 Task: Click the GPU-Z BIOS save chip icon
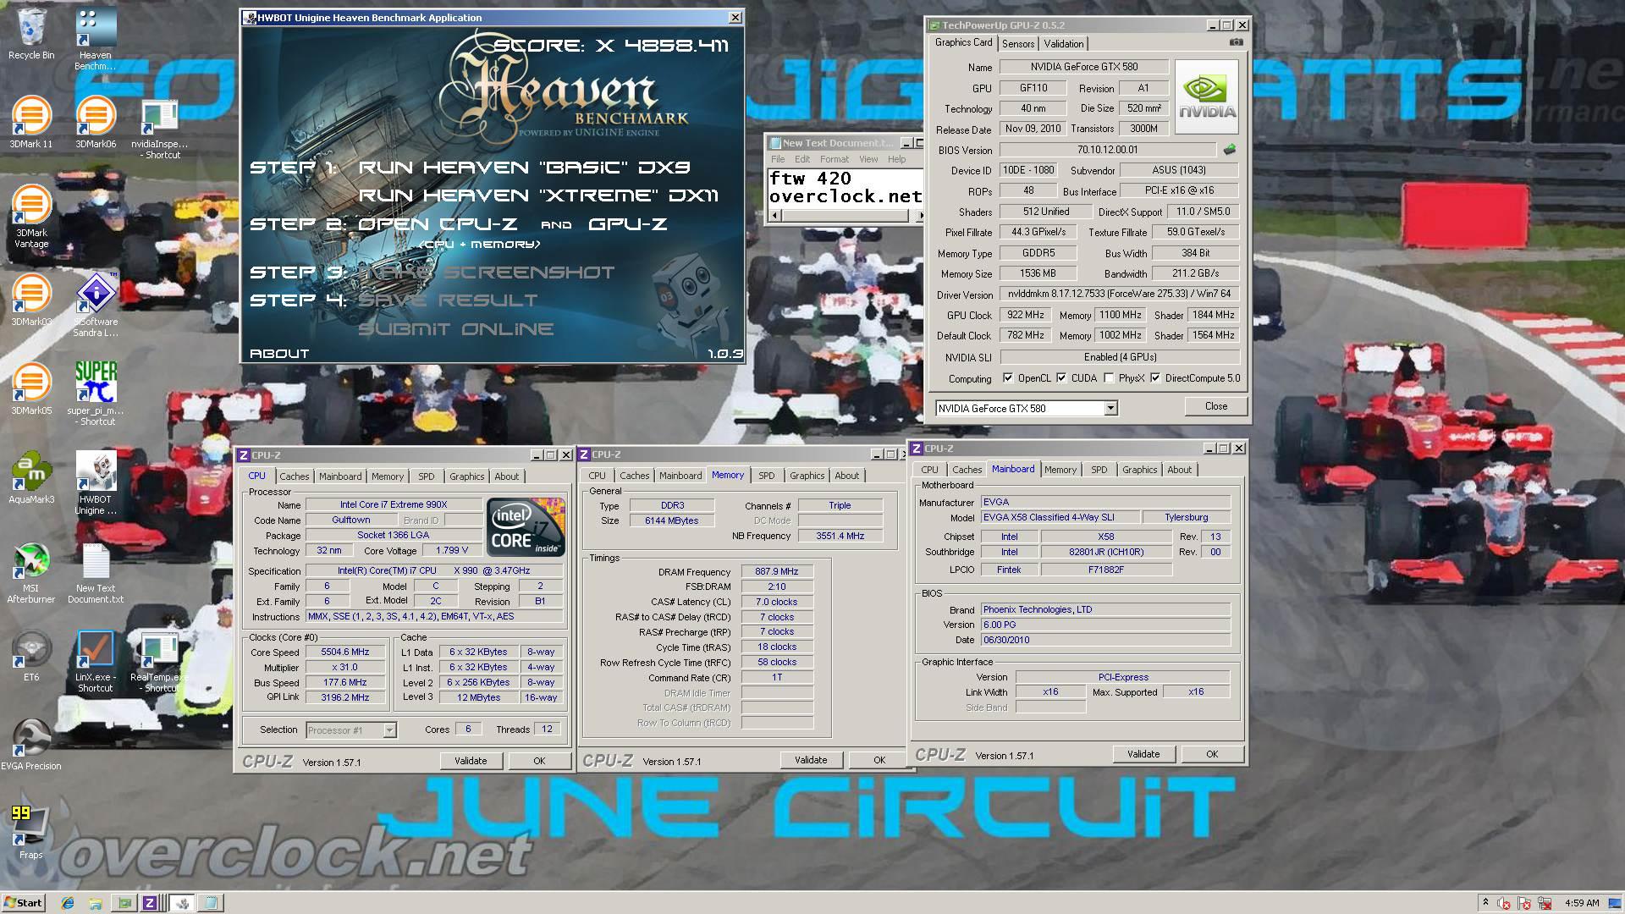point(1229,150)
